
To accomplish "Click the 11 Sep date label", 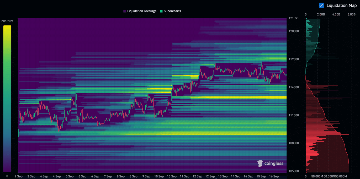I will 184,176.
